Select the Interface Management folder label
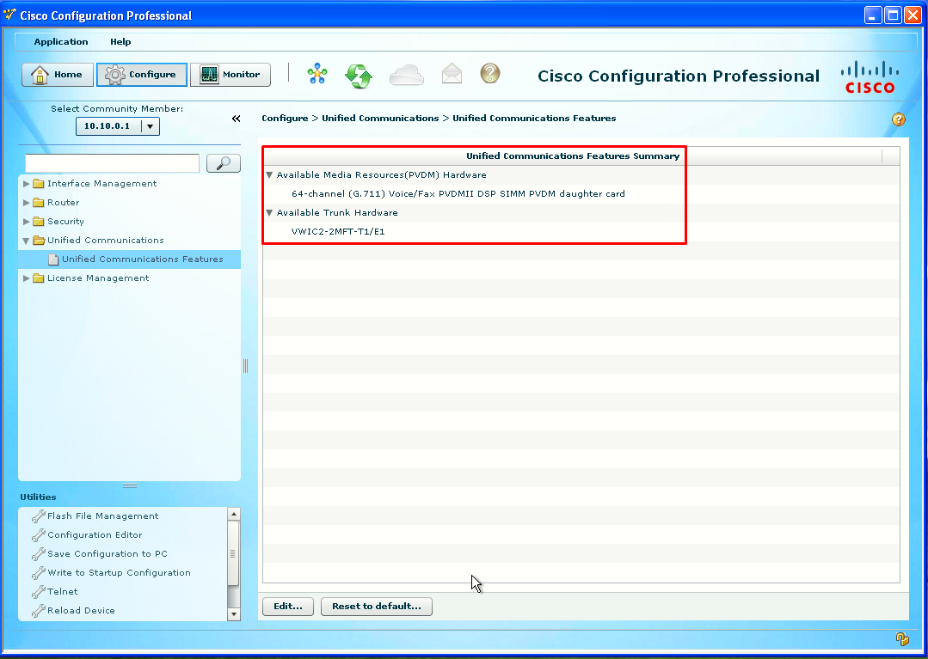 (101, 183)
